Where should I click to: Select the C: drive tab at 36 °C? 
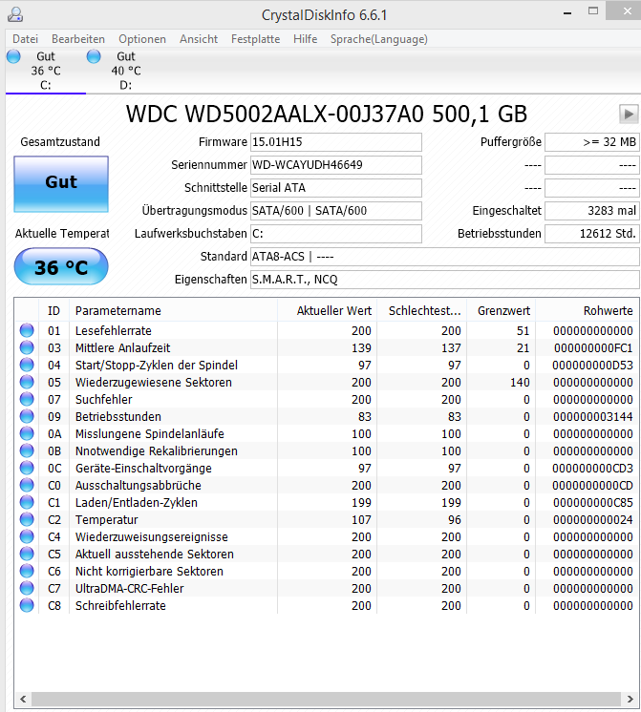click(46, 71)
